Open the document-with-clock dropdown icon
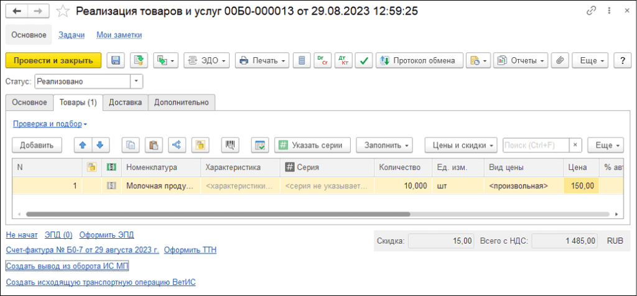637x296 pixels. [478, 60]
